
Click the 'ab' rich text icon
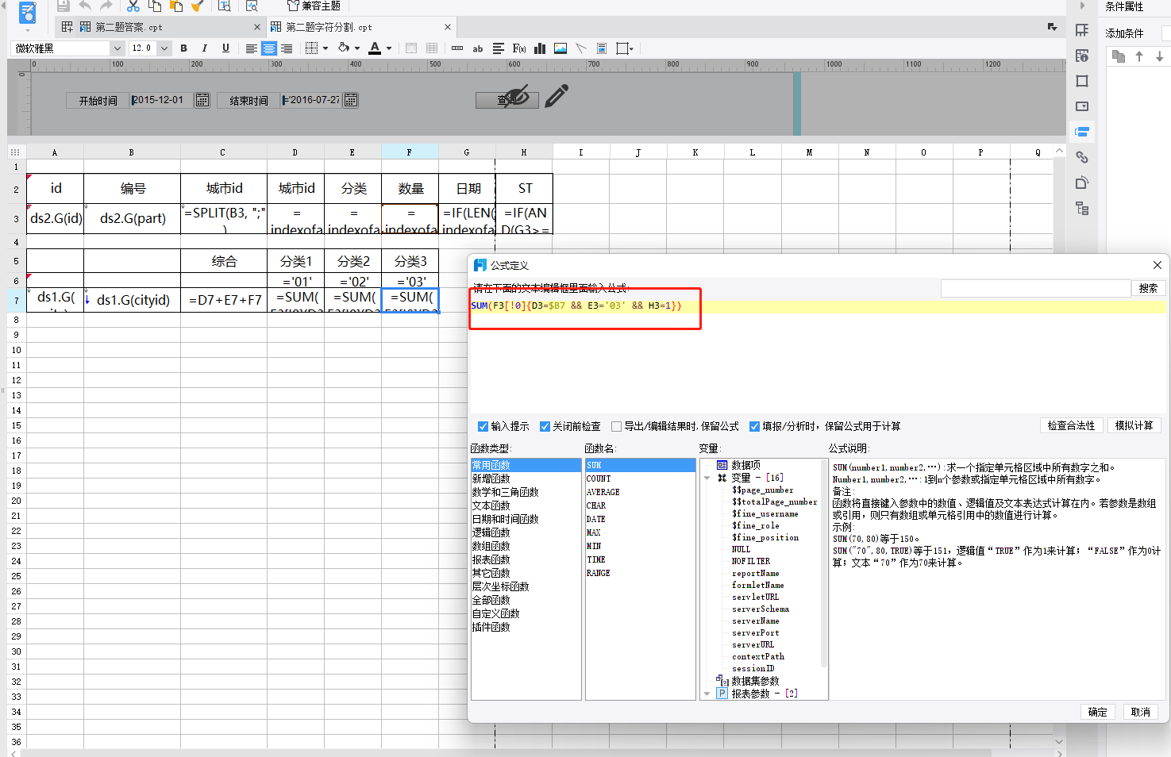pos(478,48)
